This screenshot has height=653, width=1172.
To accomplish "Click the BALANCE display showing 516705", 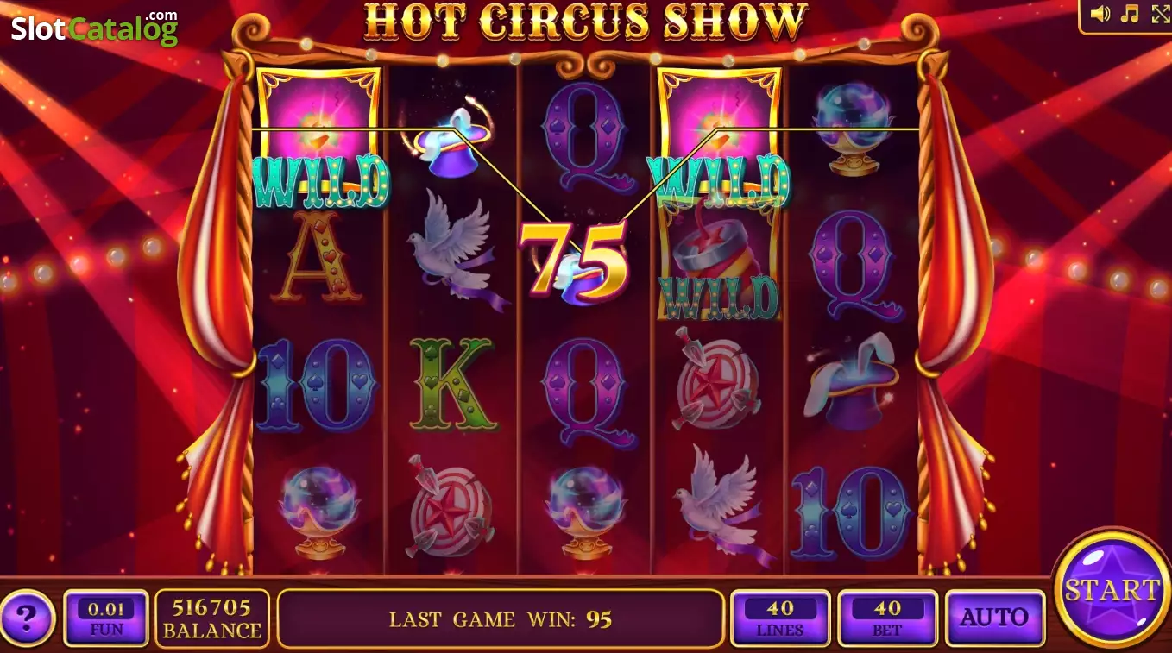I will click(212, 618).
